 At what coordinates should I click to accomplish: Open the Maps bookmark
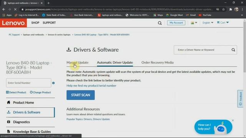(x=158, y=15)
